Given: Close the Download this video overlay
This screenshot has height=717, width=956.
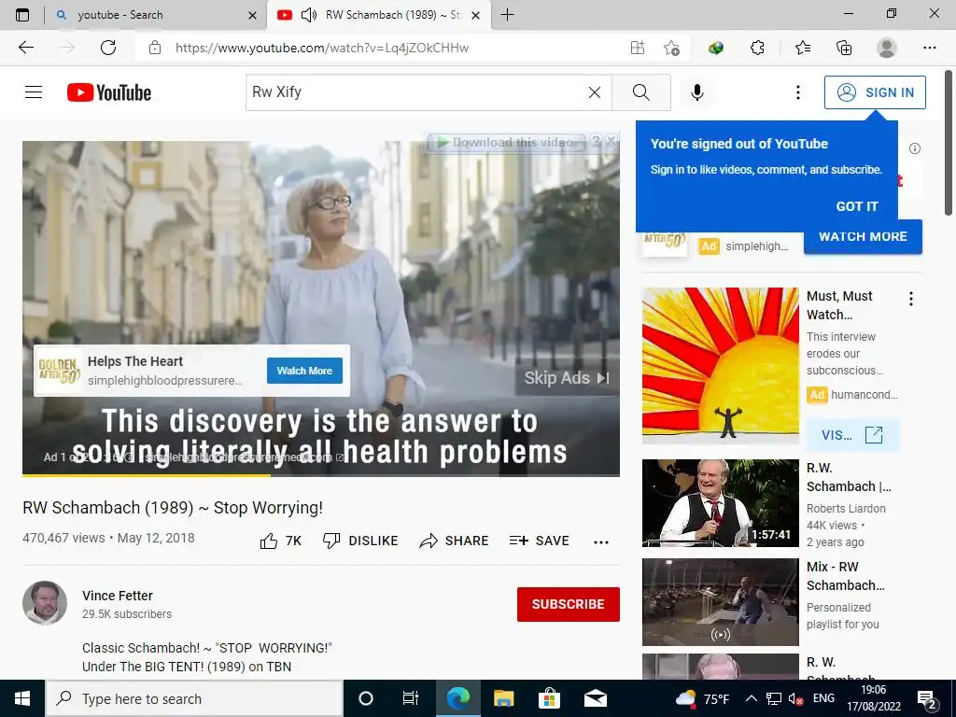Looking at the screenshot, I should click(x=611, y=141).
